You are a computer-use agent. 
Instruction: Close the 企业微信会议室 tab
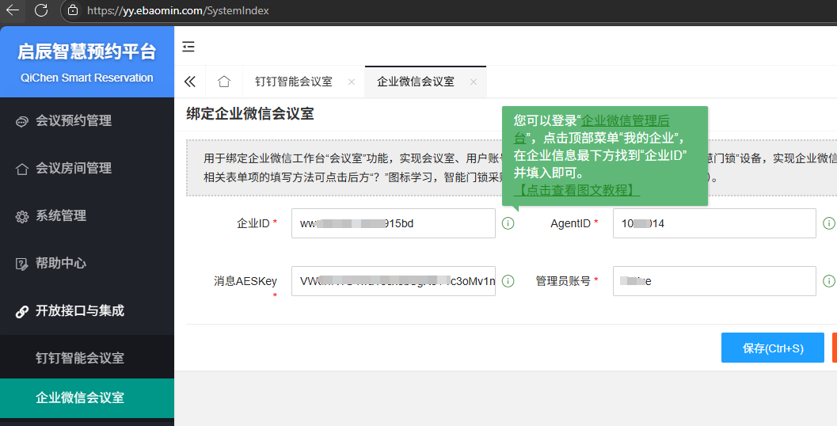click(474, 82)
